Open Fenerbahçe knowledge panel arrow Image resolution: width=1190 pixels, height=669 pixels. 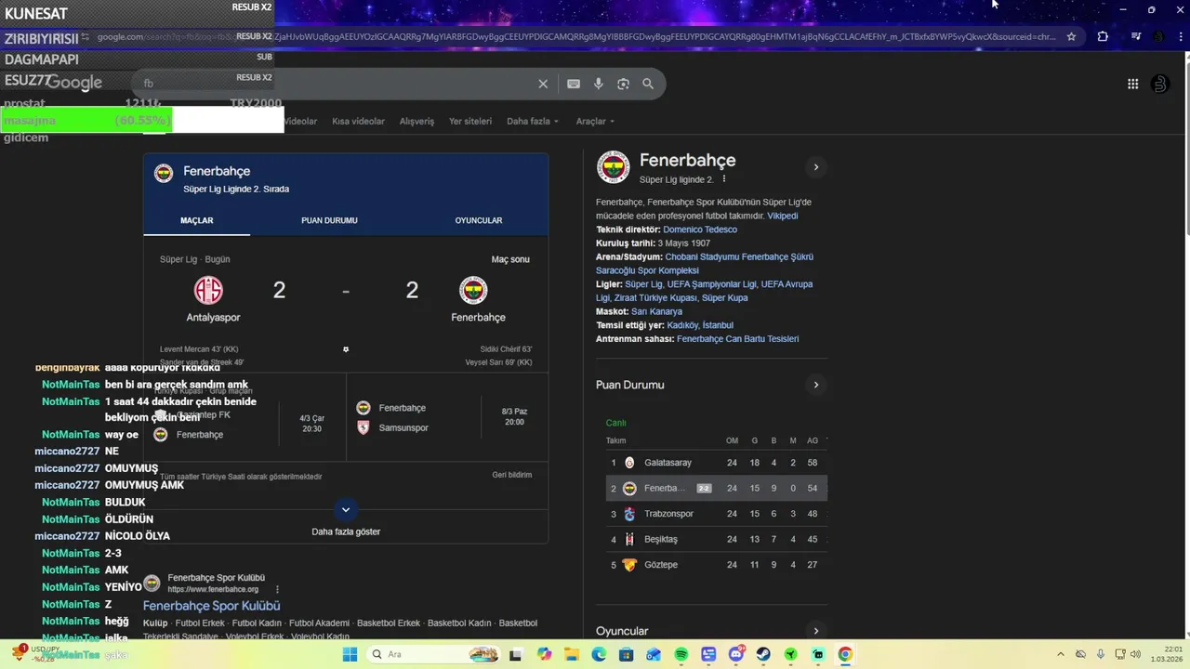coord(815,167)
